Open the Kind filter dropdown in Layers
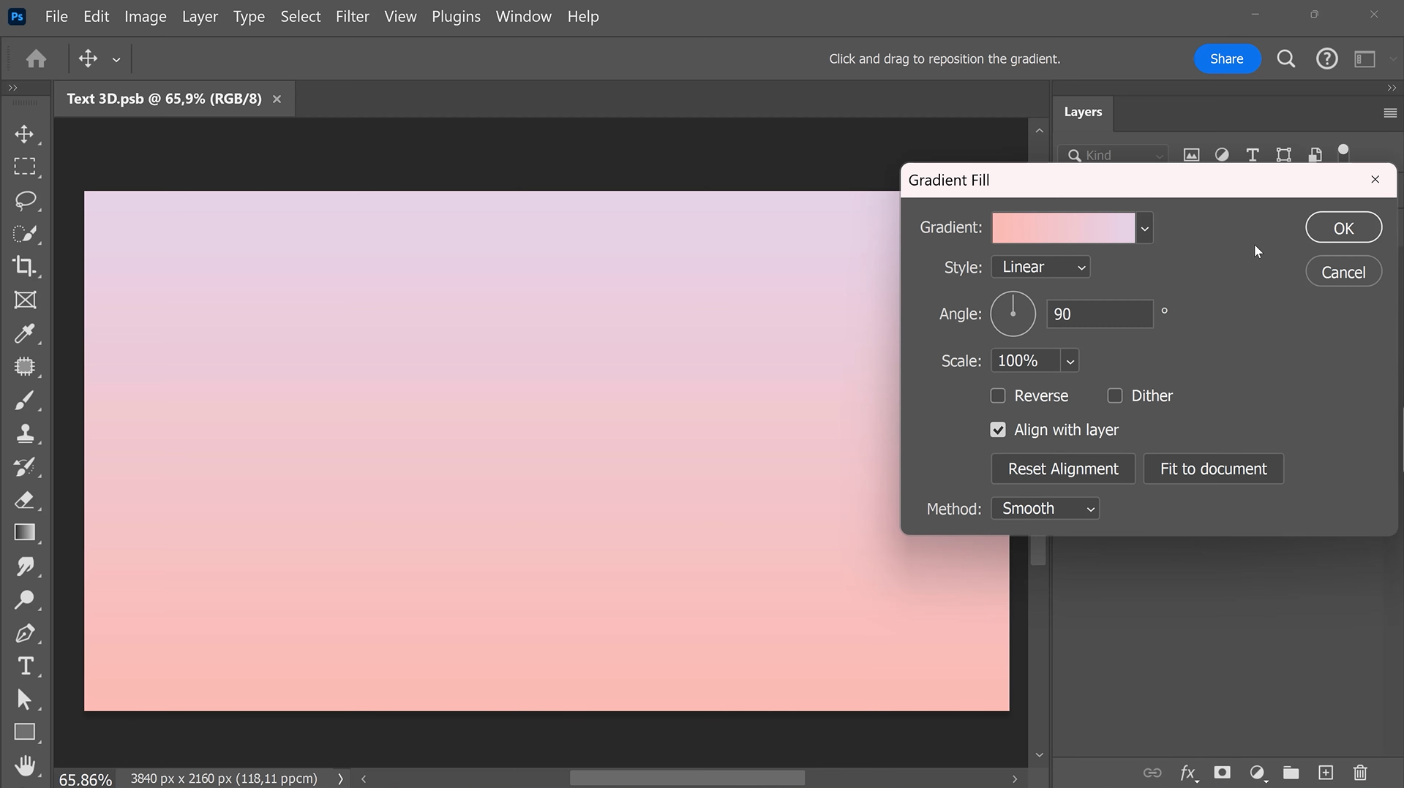This screenshot has width=1404, height=788. [1114, 155]
